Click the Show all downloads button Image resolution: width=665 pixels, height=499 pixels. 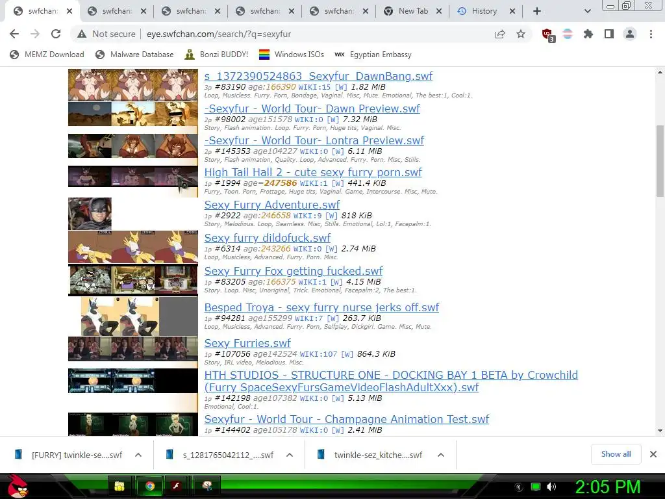(616, 454)
